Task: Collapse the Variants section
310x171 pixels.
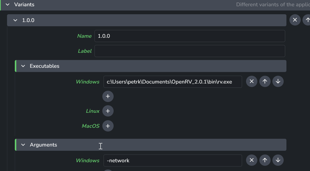Action: tap(8, 4)
